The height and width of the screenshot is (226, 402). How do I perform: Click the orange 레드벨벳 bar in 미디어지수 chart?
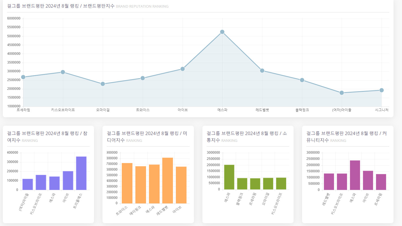point(168,181)
